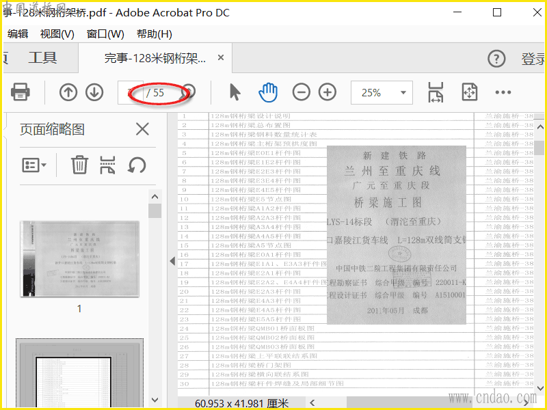
Task: Rotate pages with the counterclockwise arrow icon
Action: click(x=136, y=165)
